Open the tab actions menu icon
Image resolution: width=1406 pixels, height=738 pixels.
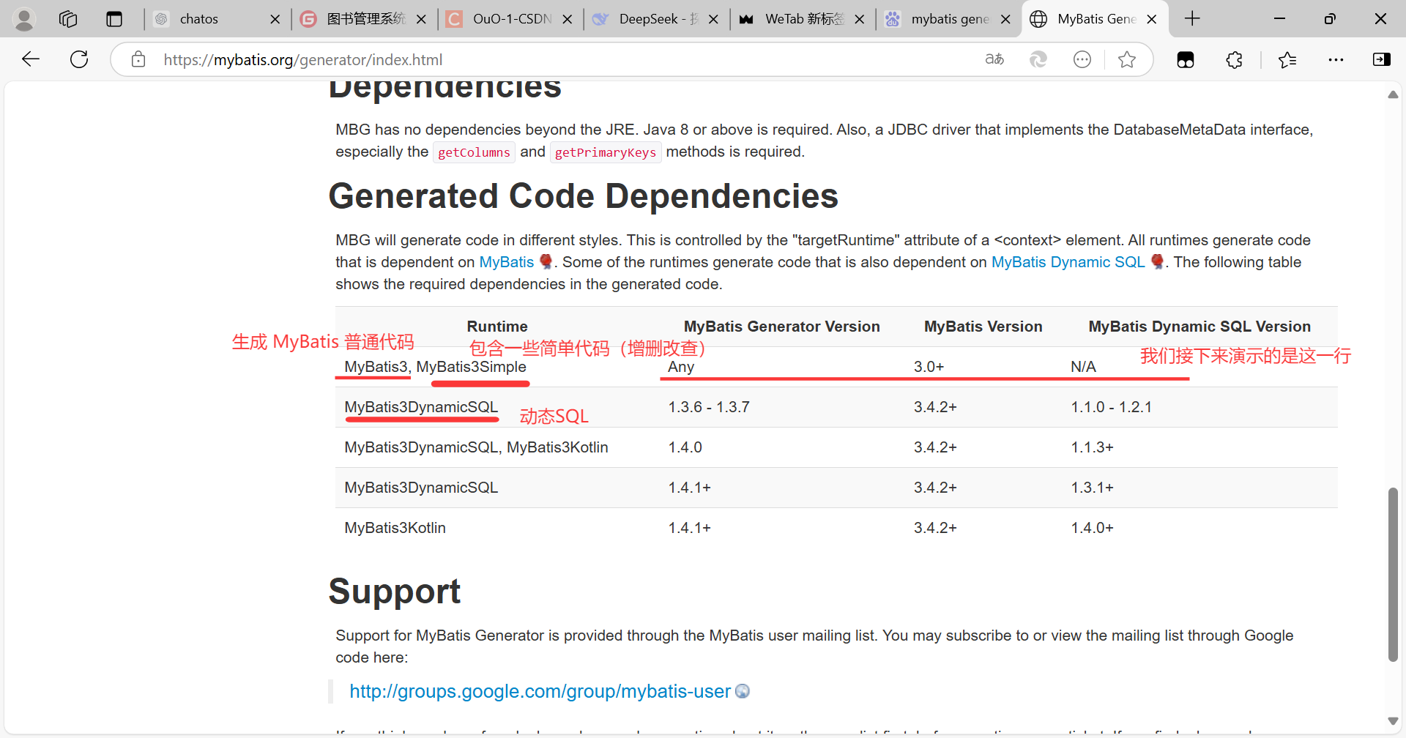(114, 19)
